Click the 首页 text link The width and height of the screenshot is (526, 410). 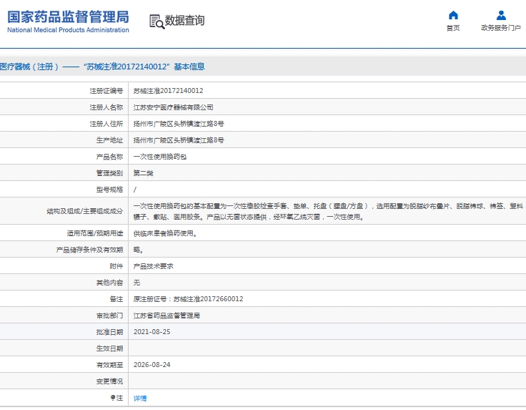pyautogui.click(x=453, y=28)
